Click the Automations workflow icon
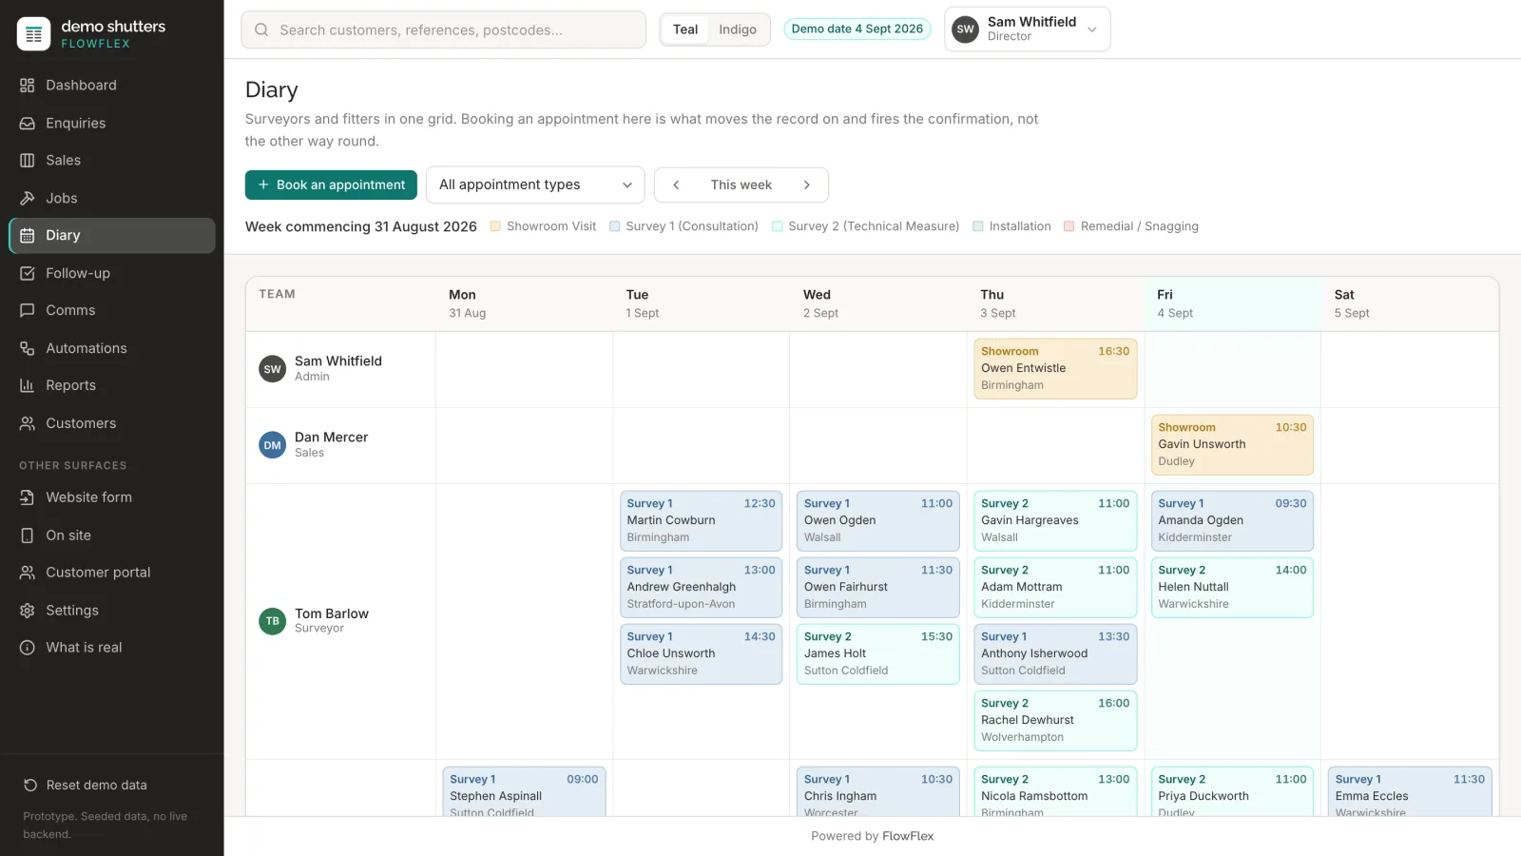 pos(28,349)
